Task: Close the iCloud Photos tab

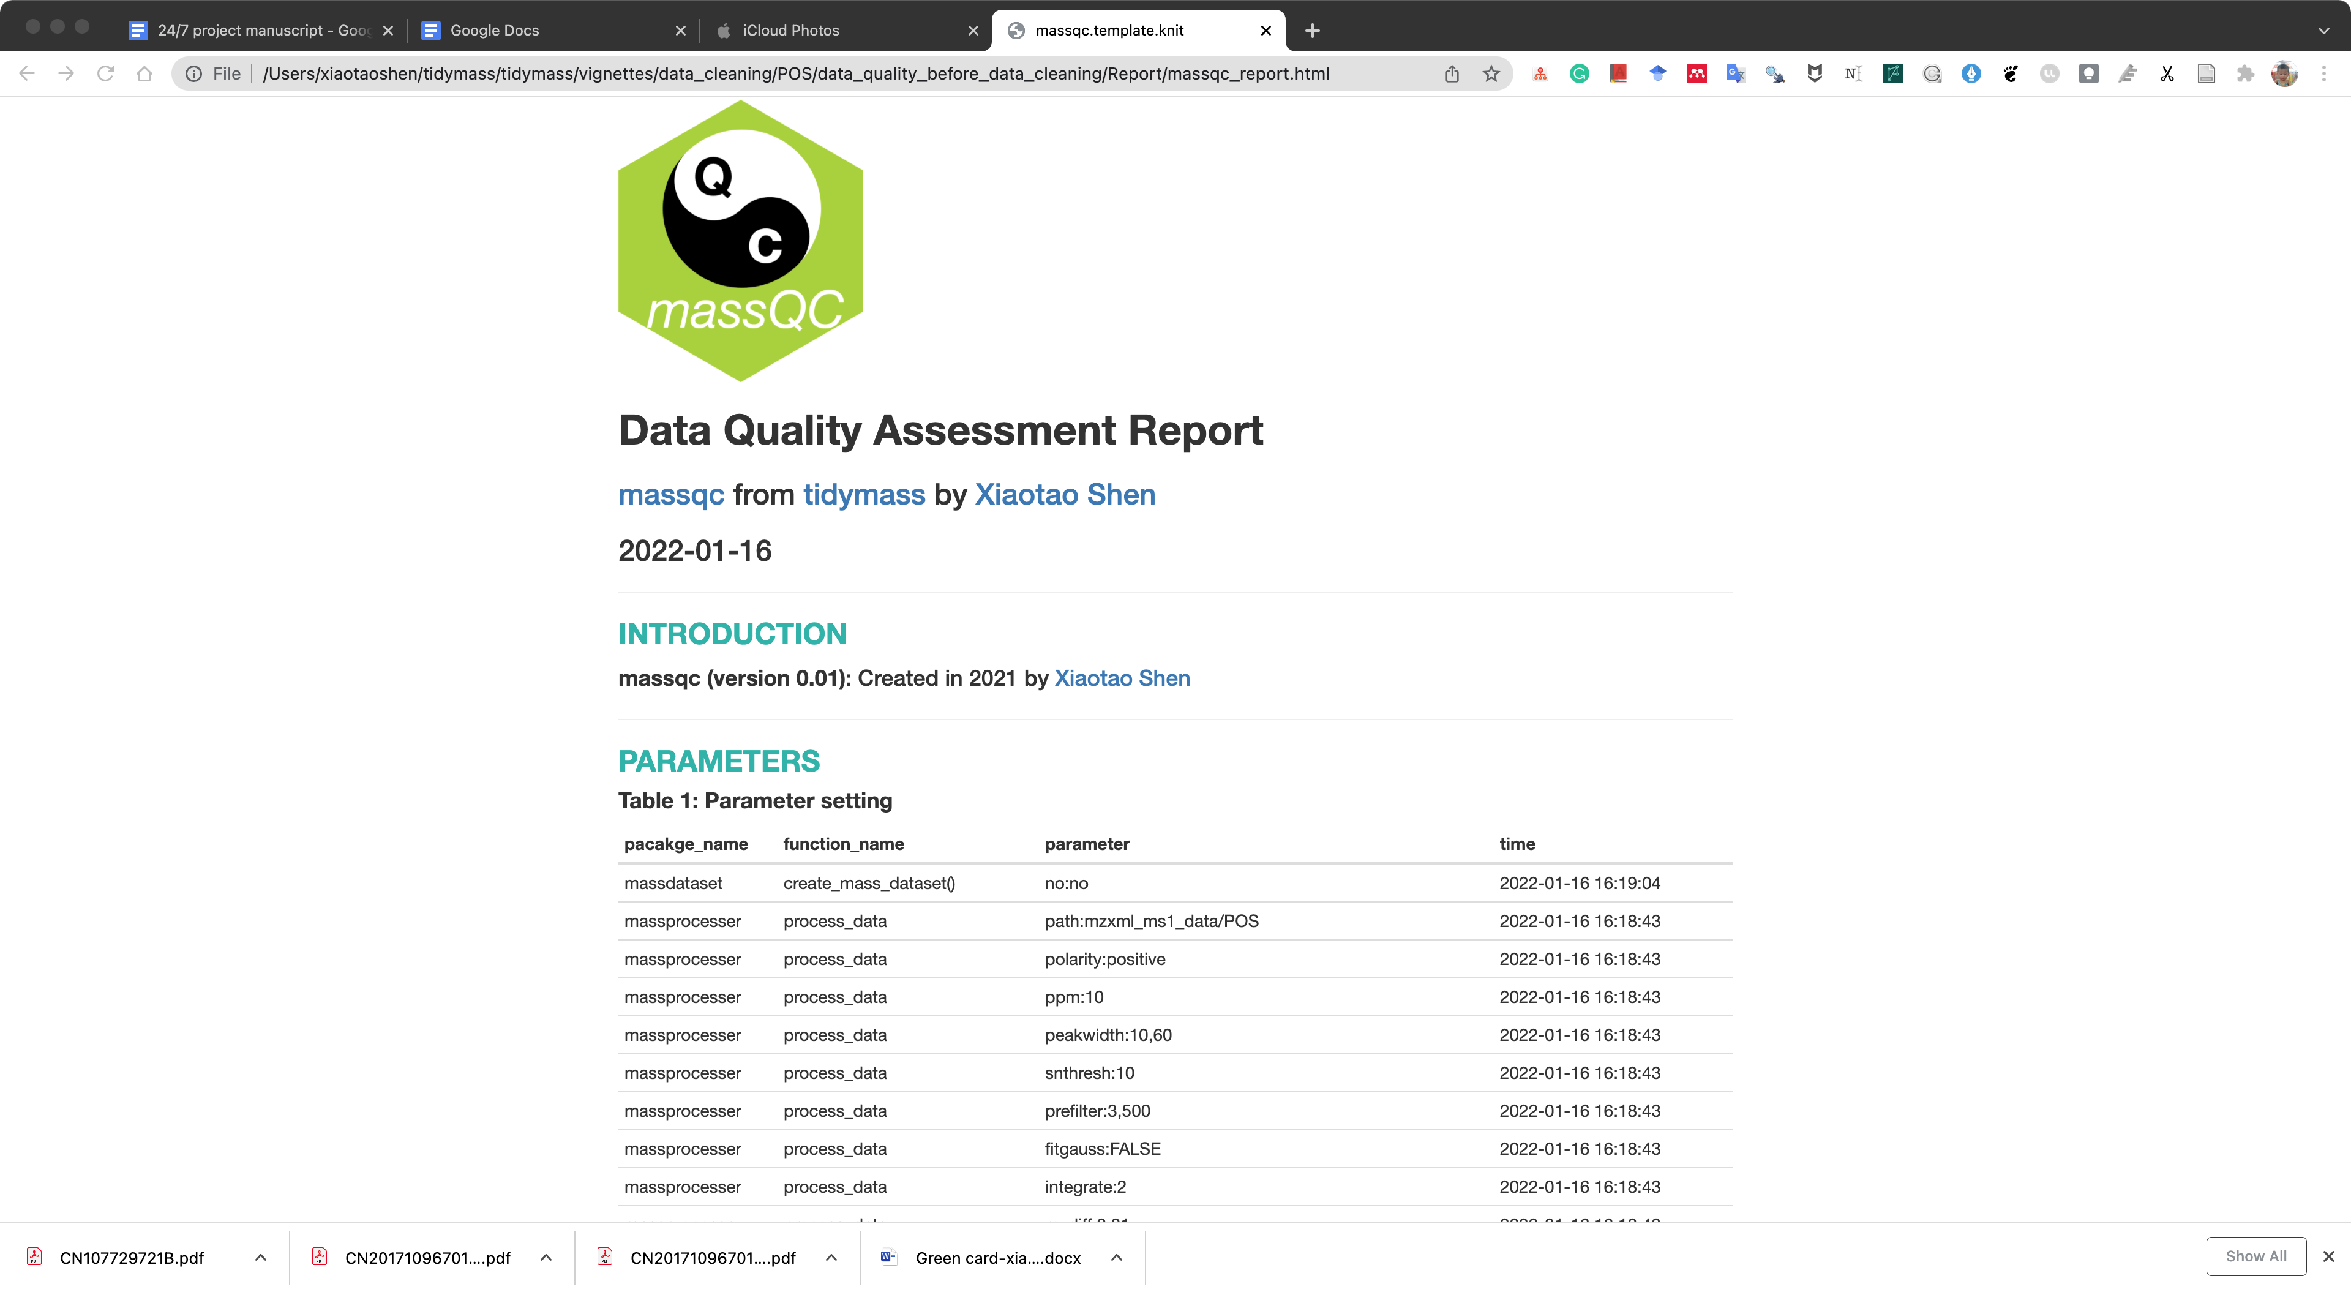Action: (x=974, y=30)
